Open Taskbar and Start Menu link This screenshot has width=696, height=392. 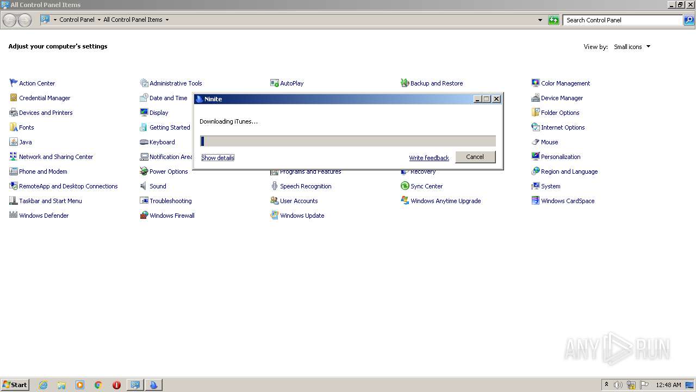pyautogui.click(x=51, y=201)
